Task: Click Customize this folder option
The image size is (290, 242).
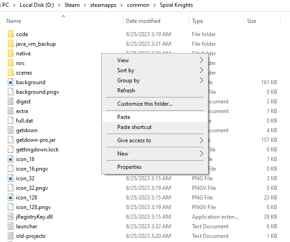Action: pyautogui.click(x=145, y=104)
